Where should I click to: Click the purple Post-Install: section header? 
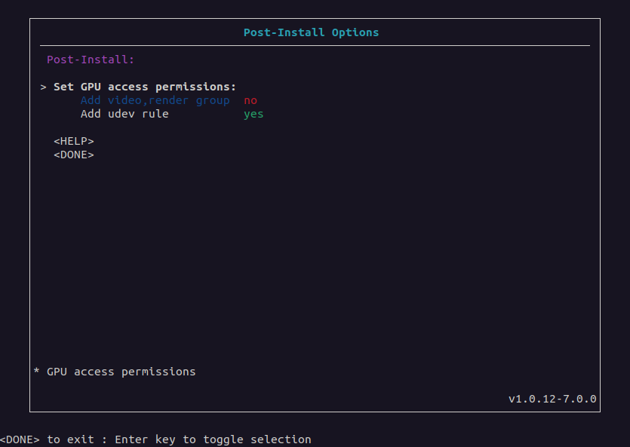click(91, 60)
